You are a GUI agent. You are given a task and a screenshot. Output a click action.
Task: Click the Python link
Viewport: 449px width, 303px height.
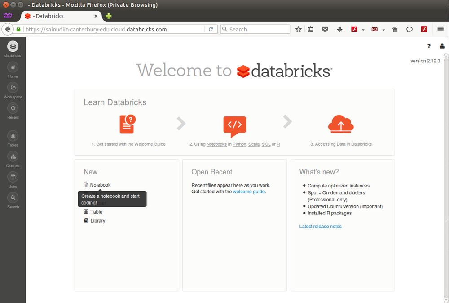click(239, 144)
